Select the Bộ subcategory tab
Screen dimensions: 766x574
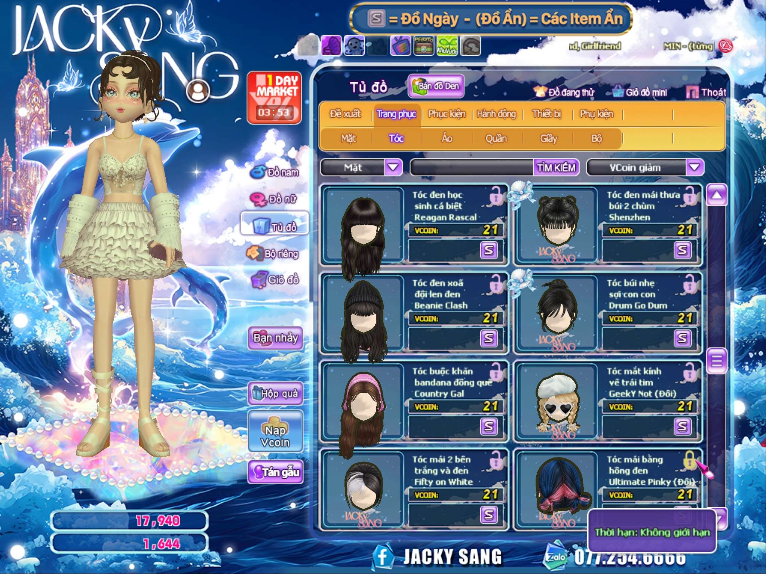[597, 138]
